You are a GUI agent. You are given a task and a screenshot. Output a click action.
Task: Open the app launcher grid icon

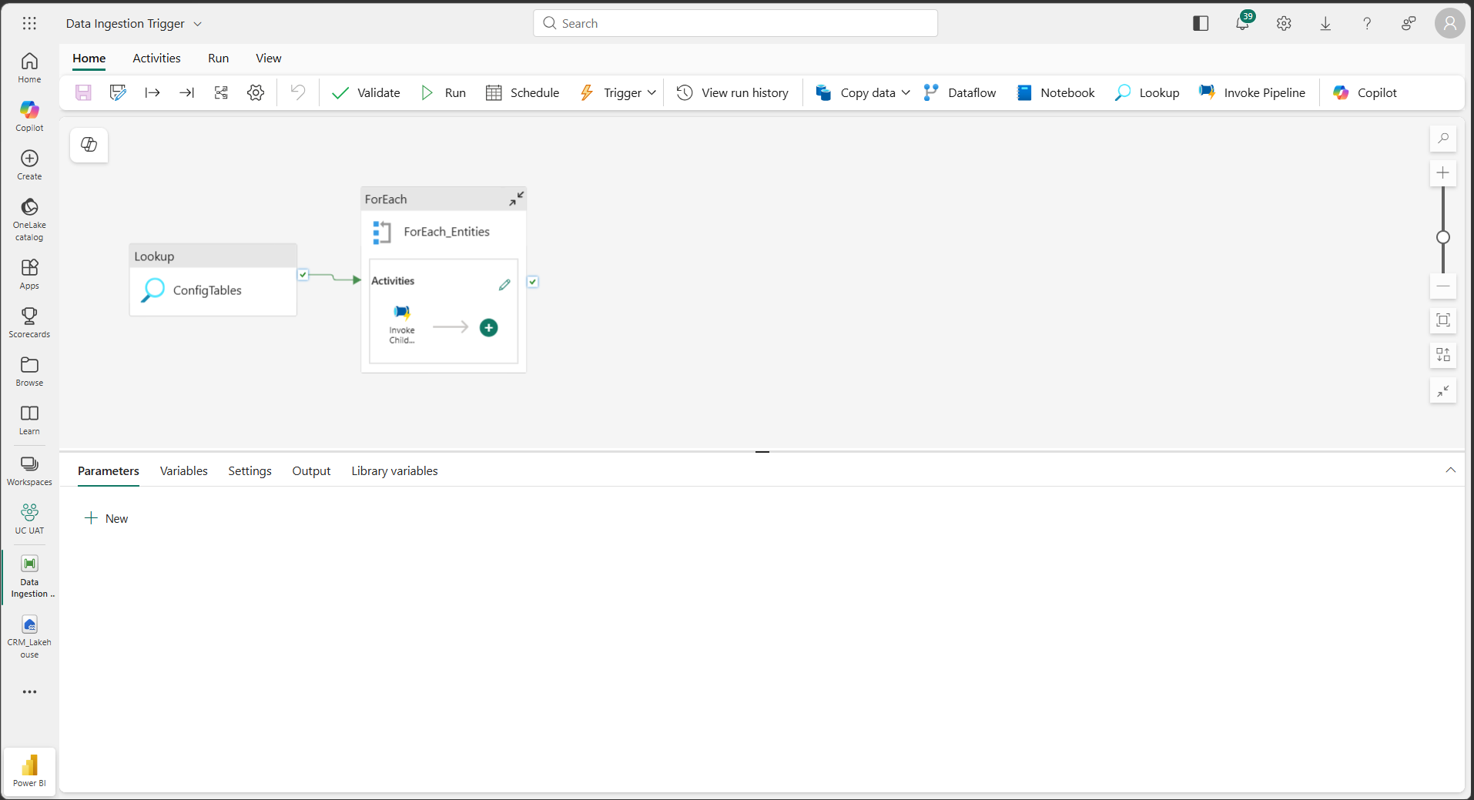coord(29,23)
